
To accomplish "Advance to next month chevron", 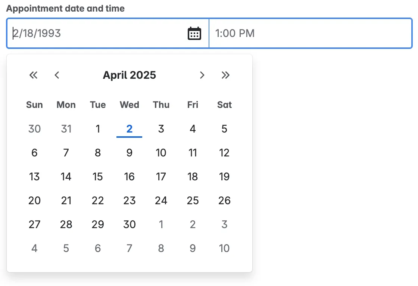I will click(x=202, y=75).
